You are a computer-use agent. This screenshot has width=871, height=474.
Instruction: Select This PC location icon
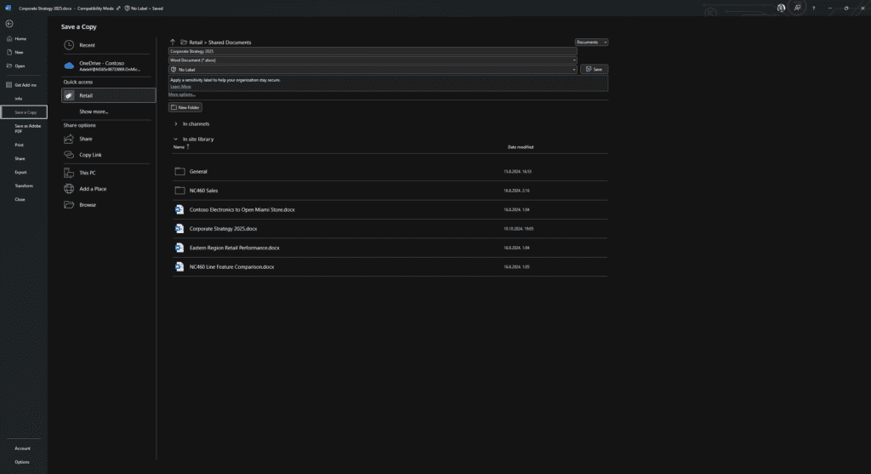click(69, 173)
